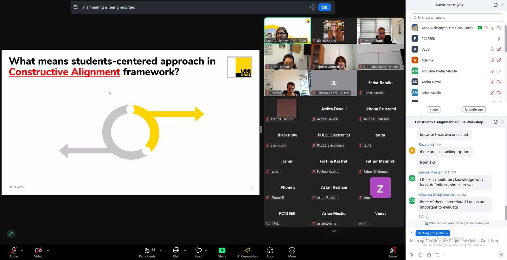The image size is (507, 260).
Task: Click the Find a participant search field
Action: click(x=456, y=18)
